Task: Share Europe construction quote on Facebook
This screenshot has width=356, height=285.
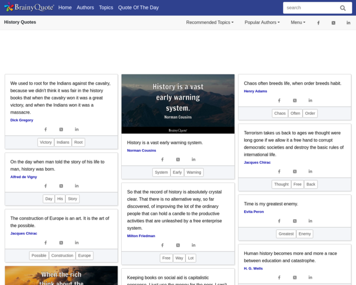Action: pos(46,243)
